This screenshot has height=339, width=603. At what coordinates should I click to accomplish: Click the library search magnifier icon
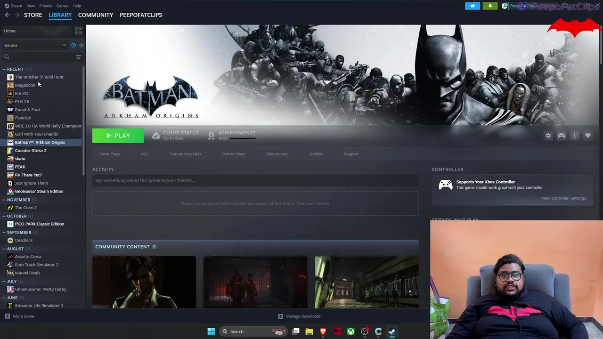pyautogui.click(x=7, y=57)
